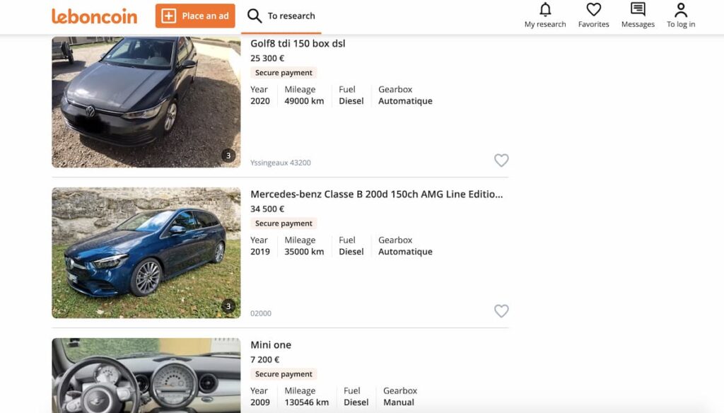Image resolution: width=724 pixels, height=413 pixels.
Task: Click the Golf8 Secure payment badge
Action: (x=284, y=73)
